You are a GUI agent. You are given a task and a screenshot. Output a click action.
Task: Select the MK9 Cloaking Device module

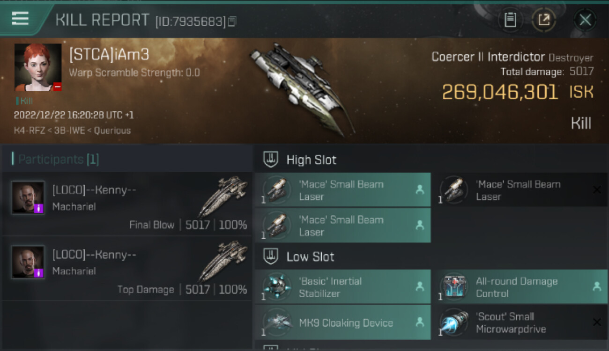point(342,322)
